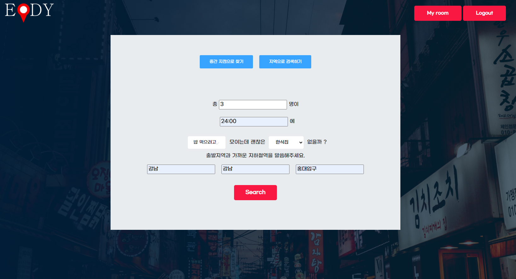Click the 명이 label beside the people field
The width and height of the screenshot is (516, 279).
(x=294, y=104)
